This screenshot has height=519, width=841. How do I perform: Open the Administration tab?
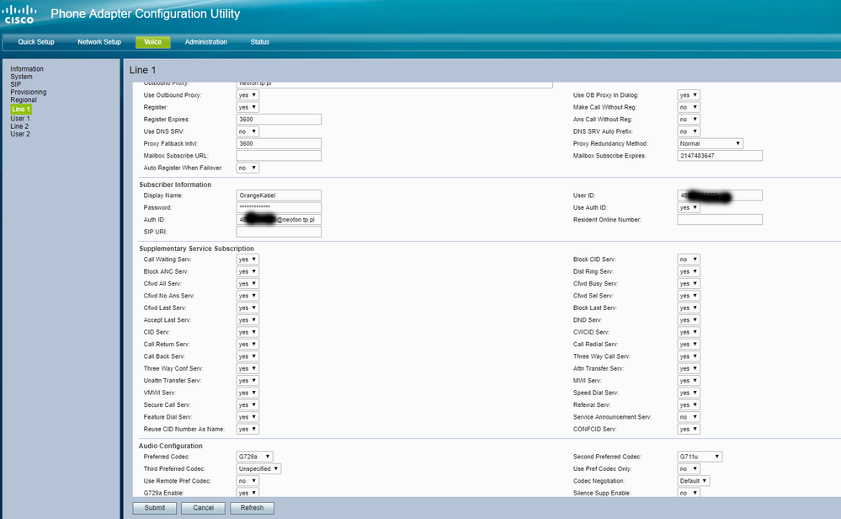(x=205, y=42)
